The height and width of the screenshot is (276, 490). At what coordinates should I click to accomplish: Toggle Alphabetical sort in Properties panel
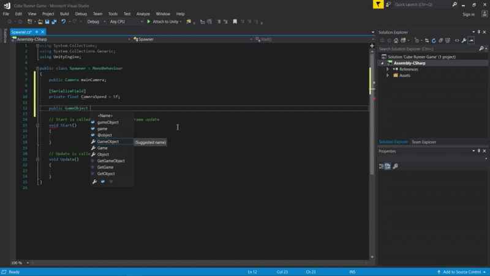click(x=388, y=166)
